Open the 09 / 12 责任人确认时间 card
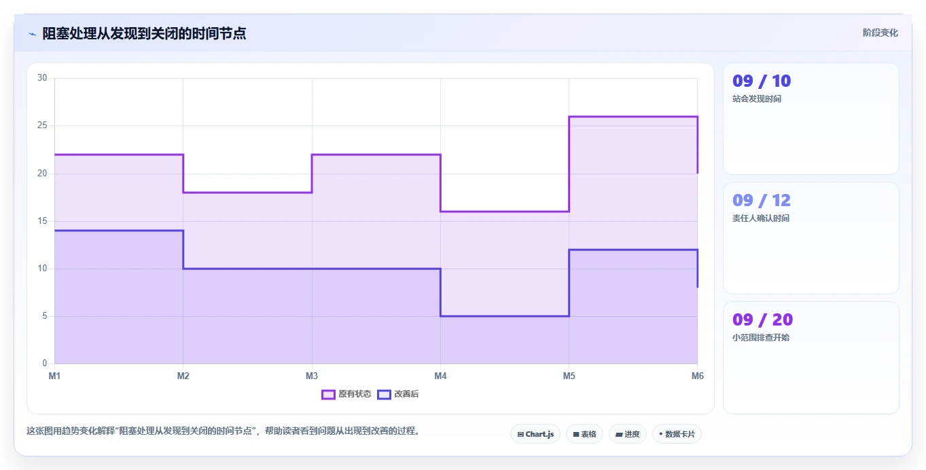The width and height of the screenshot is (926, 470). pyautogui.click(x=811, y=238)
